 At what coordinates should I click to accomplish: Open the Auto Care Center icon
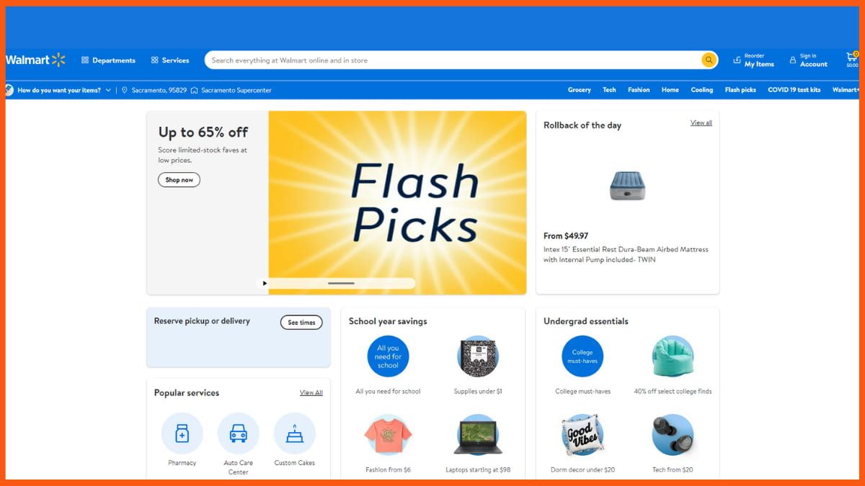238,433
